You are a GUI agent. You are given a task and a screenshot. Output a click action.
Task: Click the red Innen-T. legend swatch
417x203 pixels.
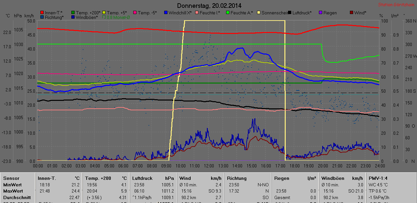pyautogui.click(x=42, y=13)
